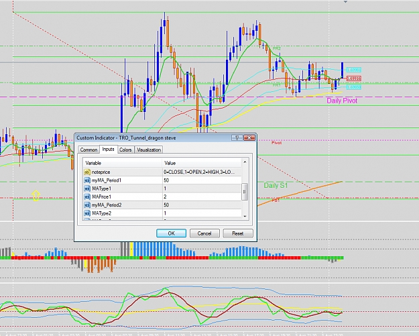This screenshot has height=336, width=419.
Task: Select the myMA_Period1 value field showing 50
Action: [x=202, y=180]
